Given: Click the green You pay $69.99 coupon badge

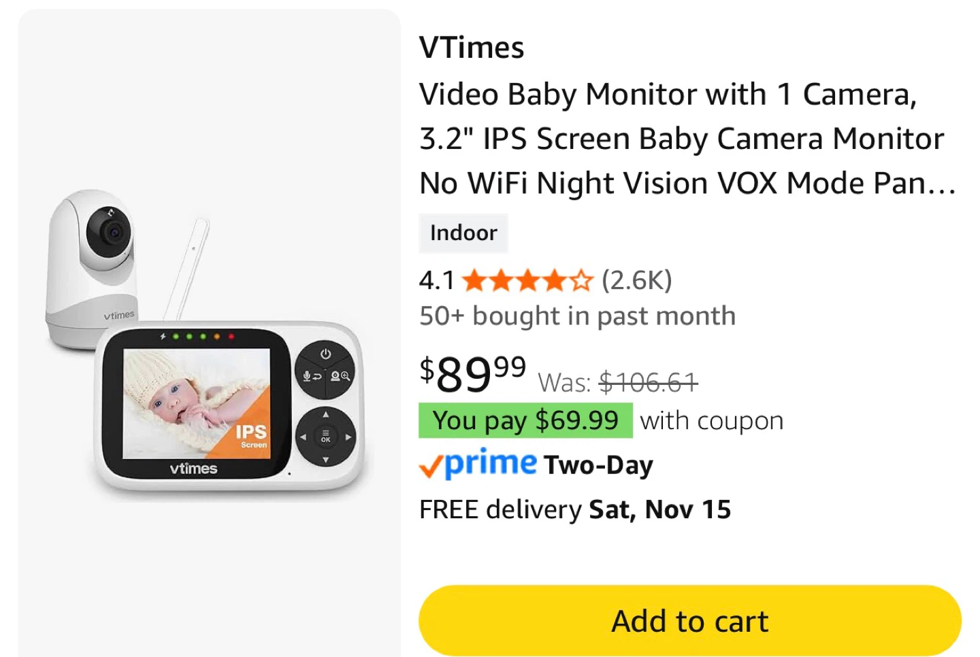Looking at the screenshot, I should pos(525,420).
